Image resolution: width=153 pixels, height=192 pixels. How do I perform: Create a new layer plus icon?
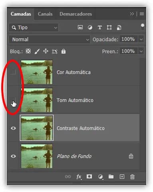[122, 177]
